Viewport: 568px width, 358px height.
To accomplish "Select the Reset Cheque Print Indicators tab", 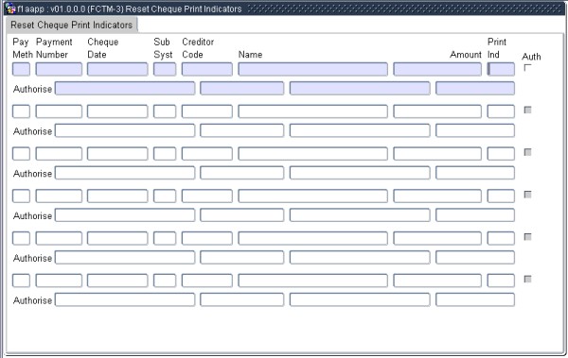I will point(71,25).
